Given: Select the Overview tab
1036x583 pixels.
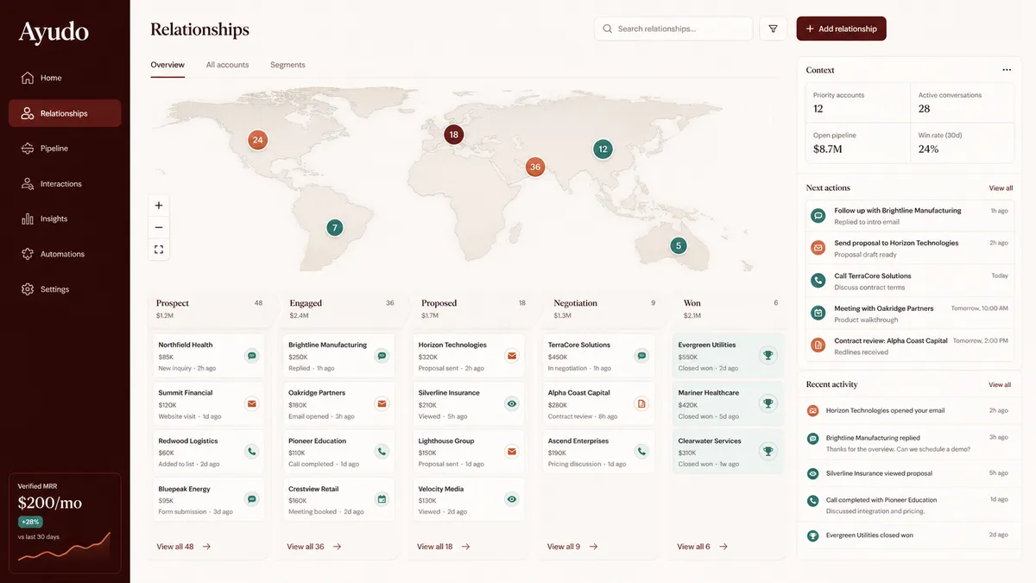Looking at the screenshot, I should 167,65.
